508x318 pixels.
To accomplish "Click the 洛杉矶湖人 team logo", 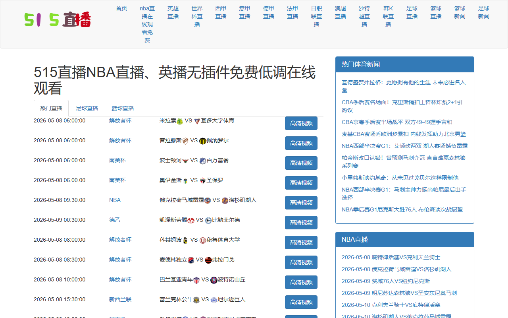I will [225, 201].
